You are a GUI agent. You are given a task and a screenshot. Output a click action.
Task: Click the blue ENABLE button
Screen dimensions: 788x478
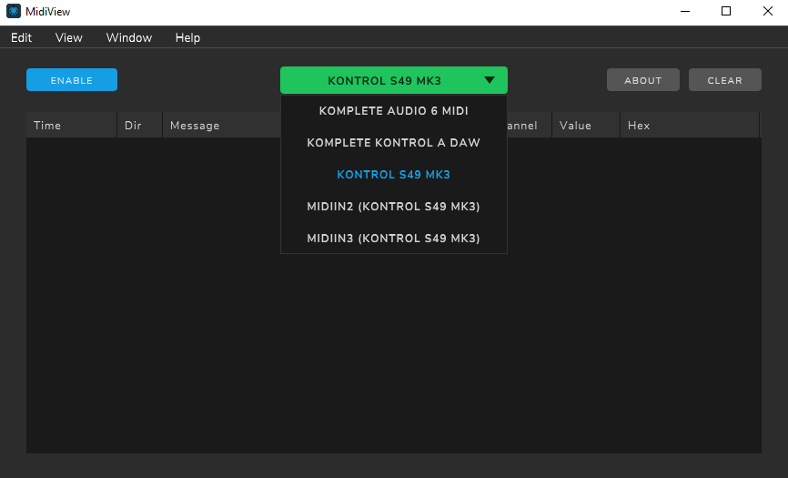click(72, 80)
